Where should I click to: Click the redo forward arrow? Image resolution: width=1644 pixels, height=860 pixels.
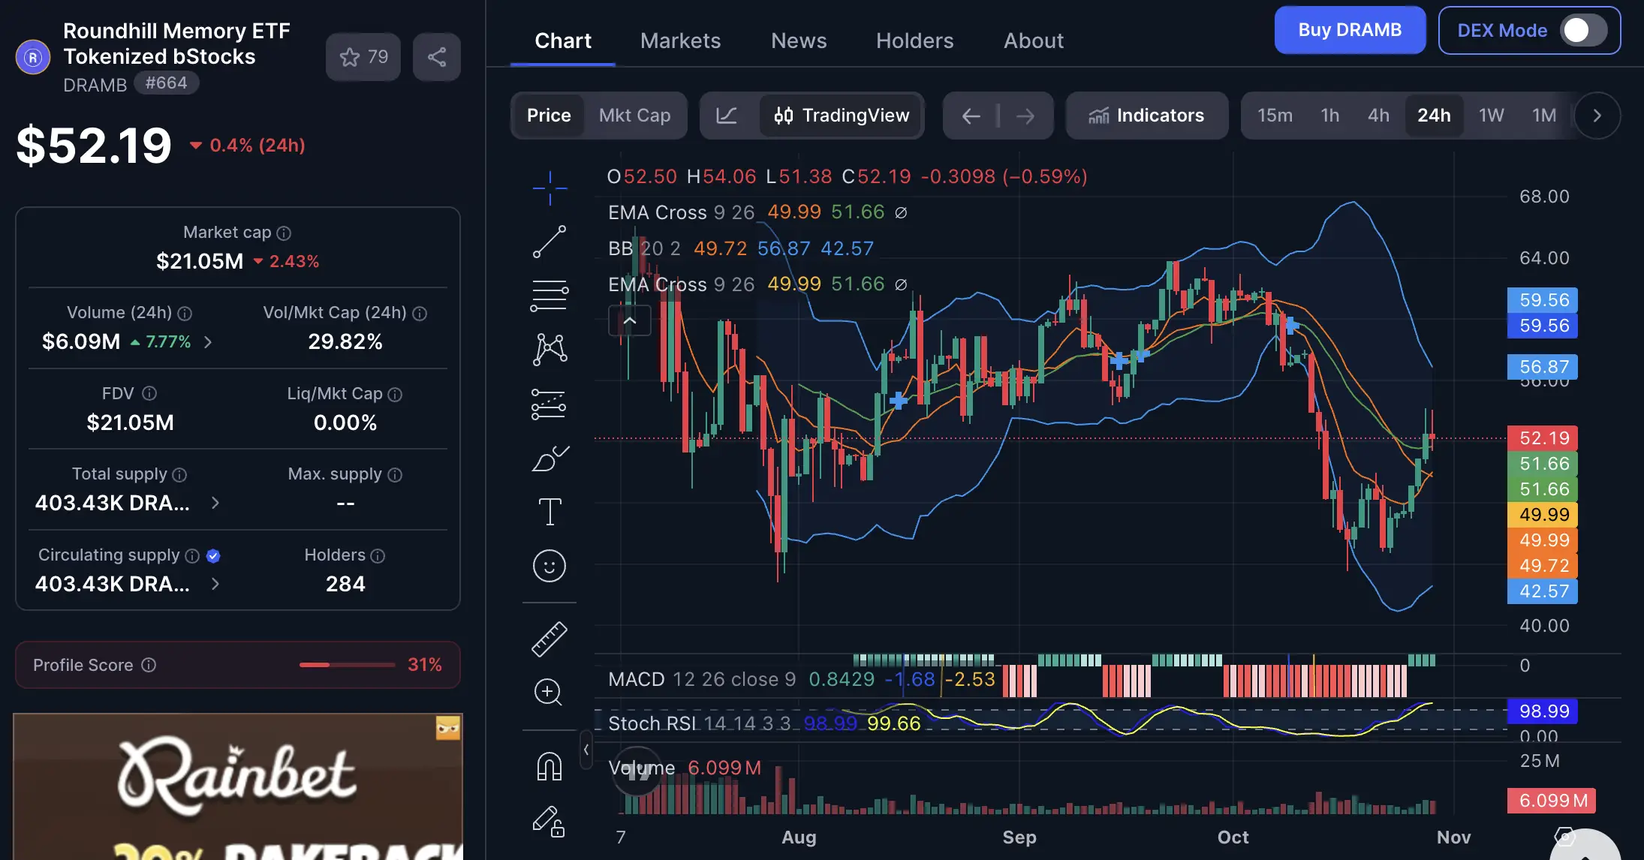[x=1025, y=116]
